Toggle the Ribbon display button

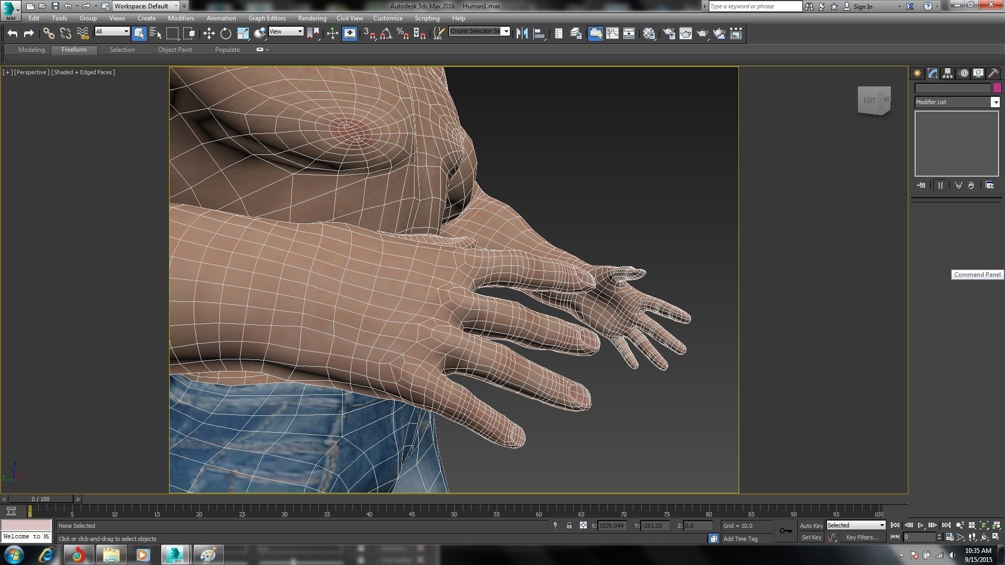pyautogui.click(x=595, y=33)
